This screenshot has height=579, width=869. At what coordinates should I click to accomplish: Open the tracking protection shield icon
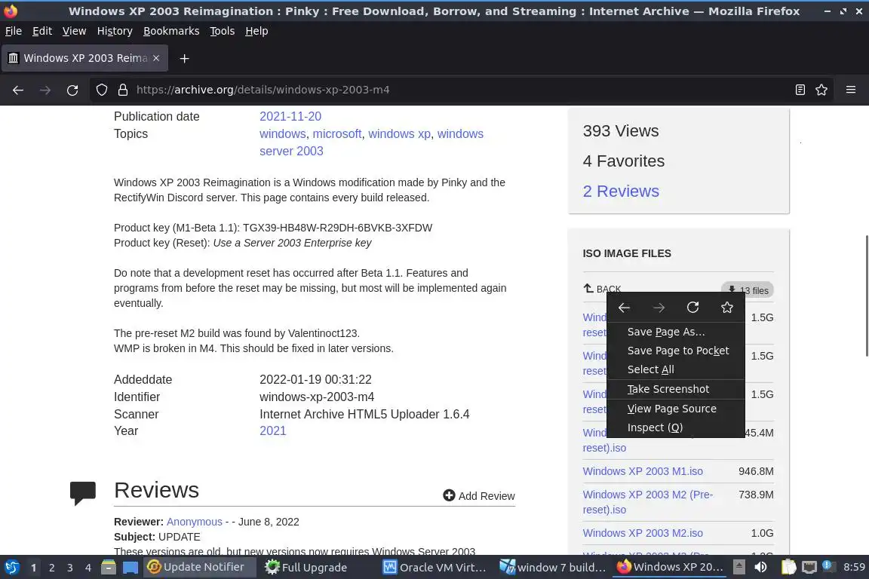pyautogui.click(x=101, y=90)
